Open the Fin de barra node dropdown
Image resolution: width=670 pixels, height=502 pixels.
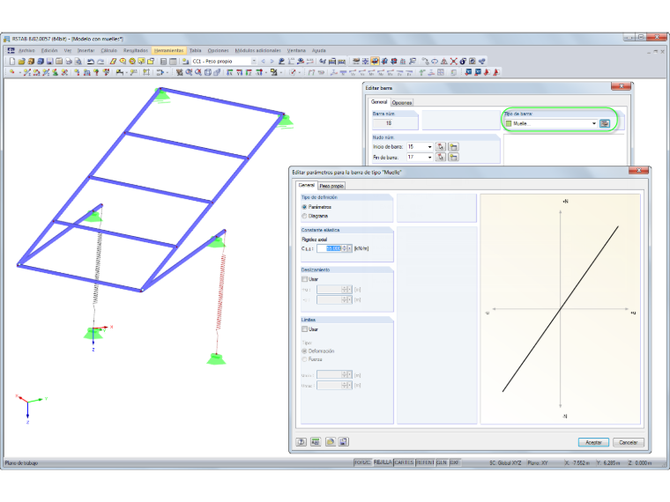(x=430, y=157)
